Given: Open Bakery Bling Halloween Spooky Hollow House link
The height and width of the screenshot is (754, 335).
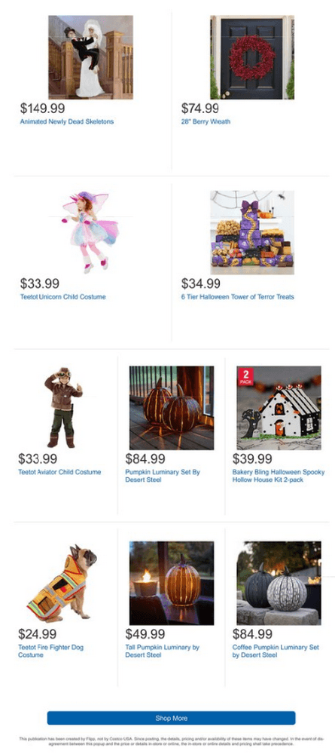Looking at the screenshot, I should 279,476.
